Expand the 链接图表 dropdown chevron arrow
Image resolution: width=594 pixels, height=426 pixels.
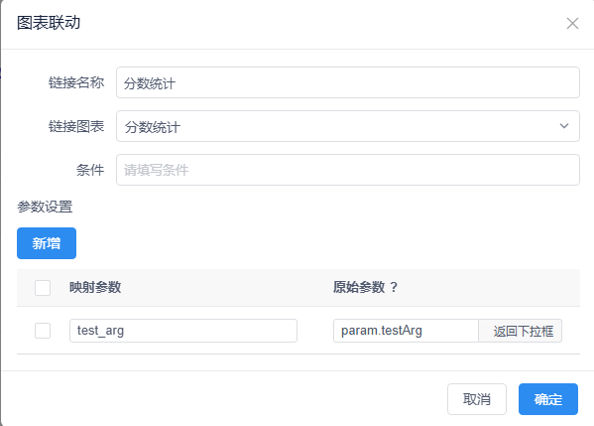[x=564, y=126]
